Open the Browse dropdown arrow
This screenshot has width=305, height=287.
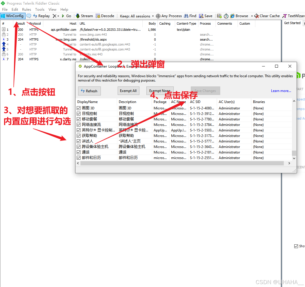point(252,16)
